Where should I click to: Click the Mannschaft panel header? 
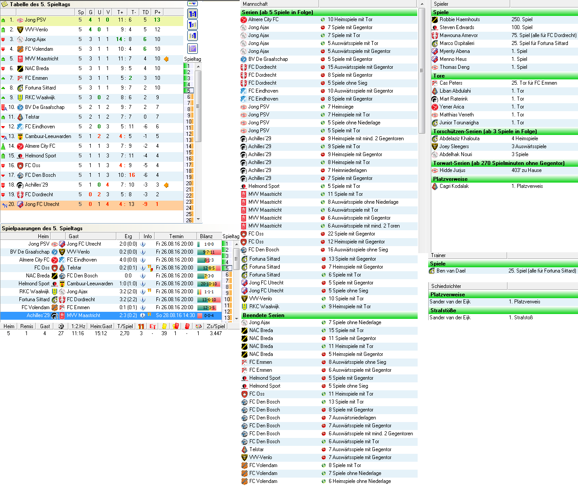(280, 4)
